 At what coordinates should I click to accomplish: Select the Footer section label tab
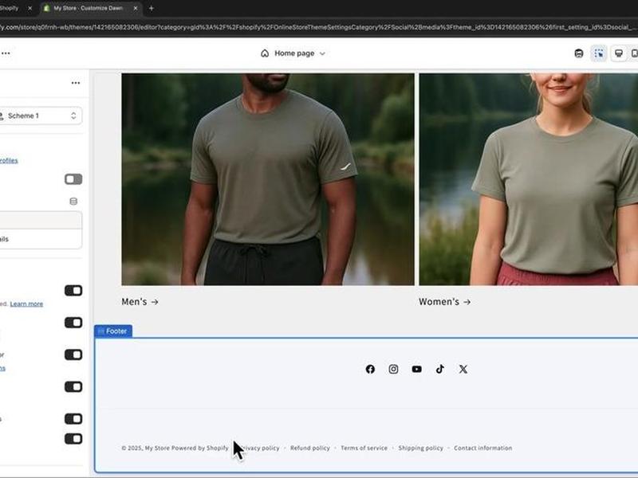tap(113, 331)
